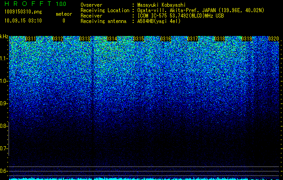Image resolution: width=283 pixels, height=180 pixels.
Task: Click the 0.7 kHz axis label
Action: [4, 148]
